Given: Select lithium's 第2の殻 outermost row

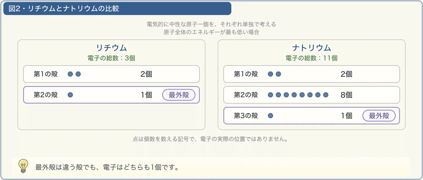Looking at the screenshot, I should coord(111,95).
